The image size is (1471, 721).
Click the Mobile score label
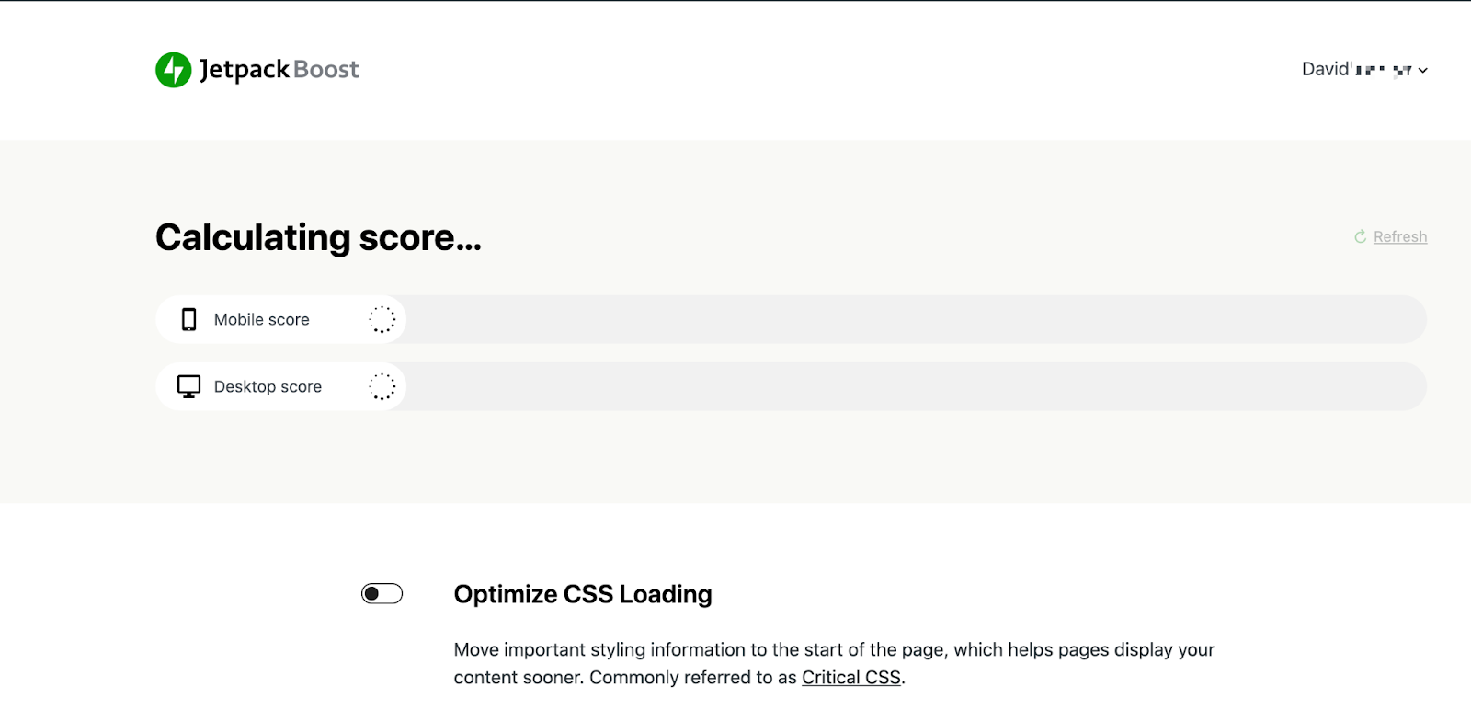pos(262,319)
